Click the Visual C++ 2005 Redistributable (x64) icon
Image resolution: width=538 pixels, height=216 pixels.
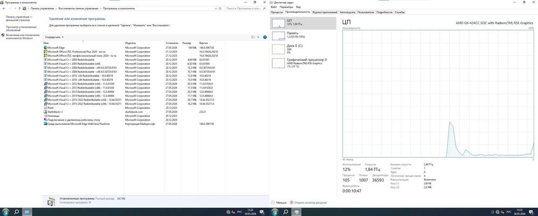click(46, 64)
